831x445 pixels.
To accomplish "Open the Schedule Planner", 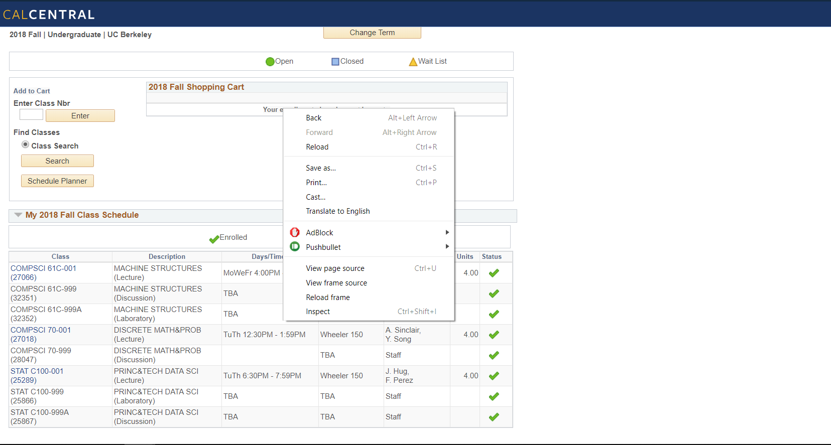I will point(57,181).
